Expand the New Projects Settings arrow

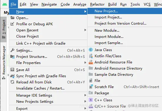click(85, 101)
